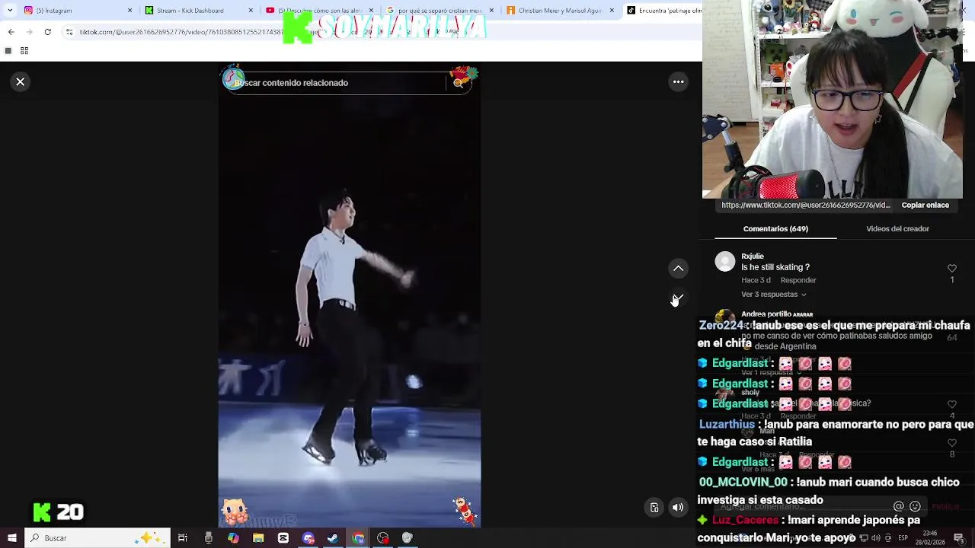975x548 pixels.
Task: Open the microphone app in the taskbar
Action: coord(208,538)
